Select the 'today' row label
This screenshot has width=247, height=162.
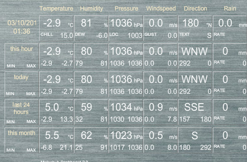(21, 77)
